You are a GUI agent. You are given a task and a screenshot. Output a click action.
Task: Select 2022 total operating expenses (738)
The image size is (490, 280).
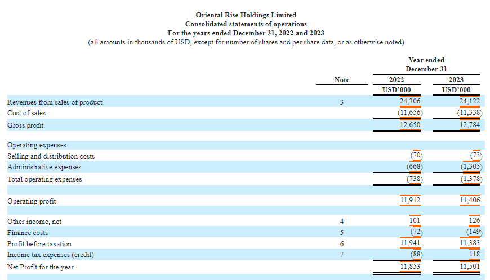point(415,179)
